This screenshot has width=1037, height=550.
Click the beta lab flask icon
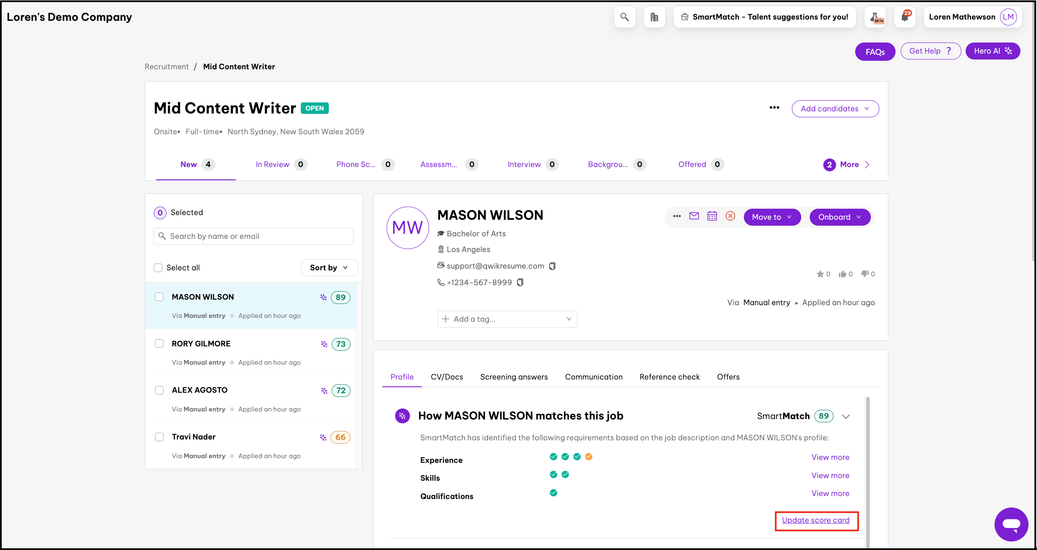[x=875, y=17]
